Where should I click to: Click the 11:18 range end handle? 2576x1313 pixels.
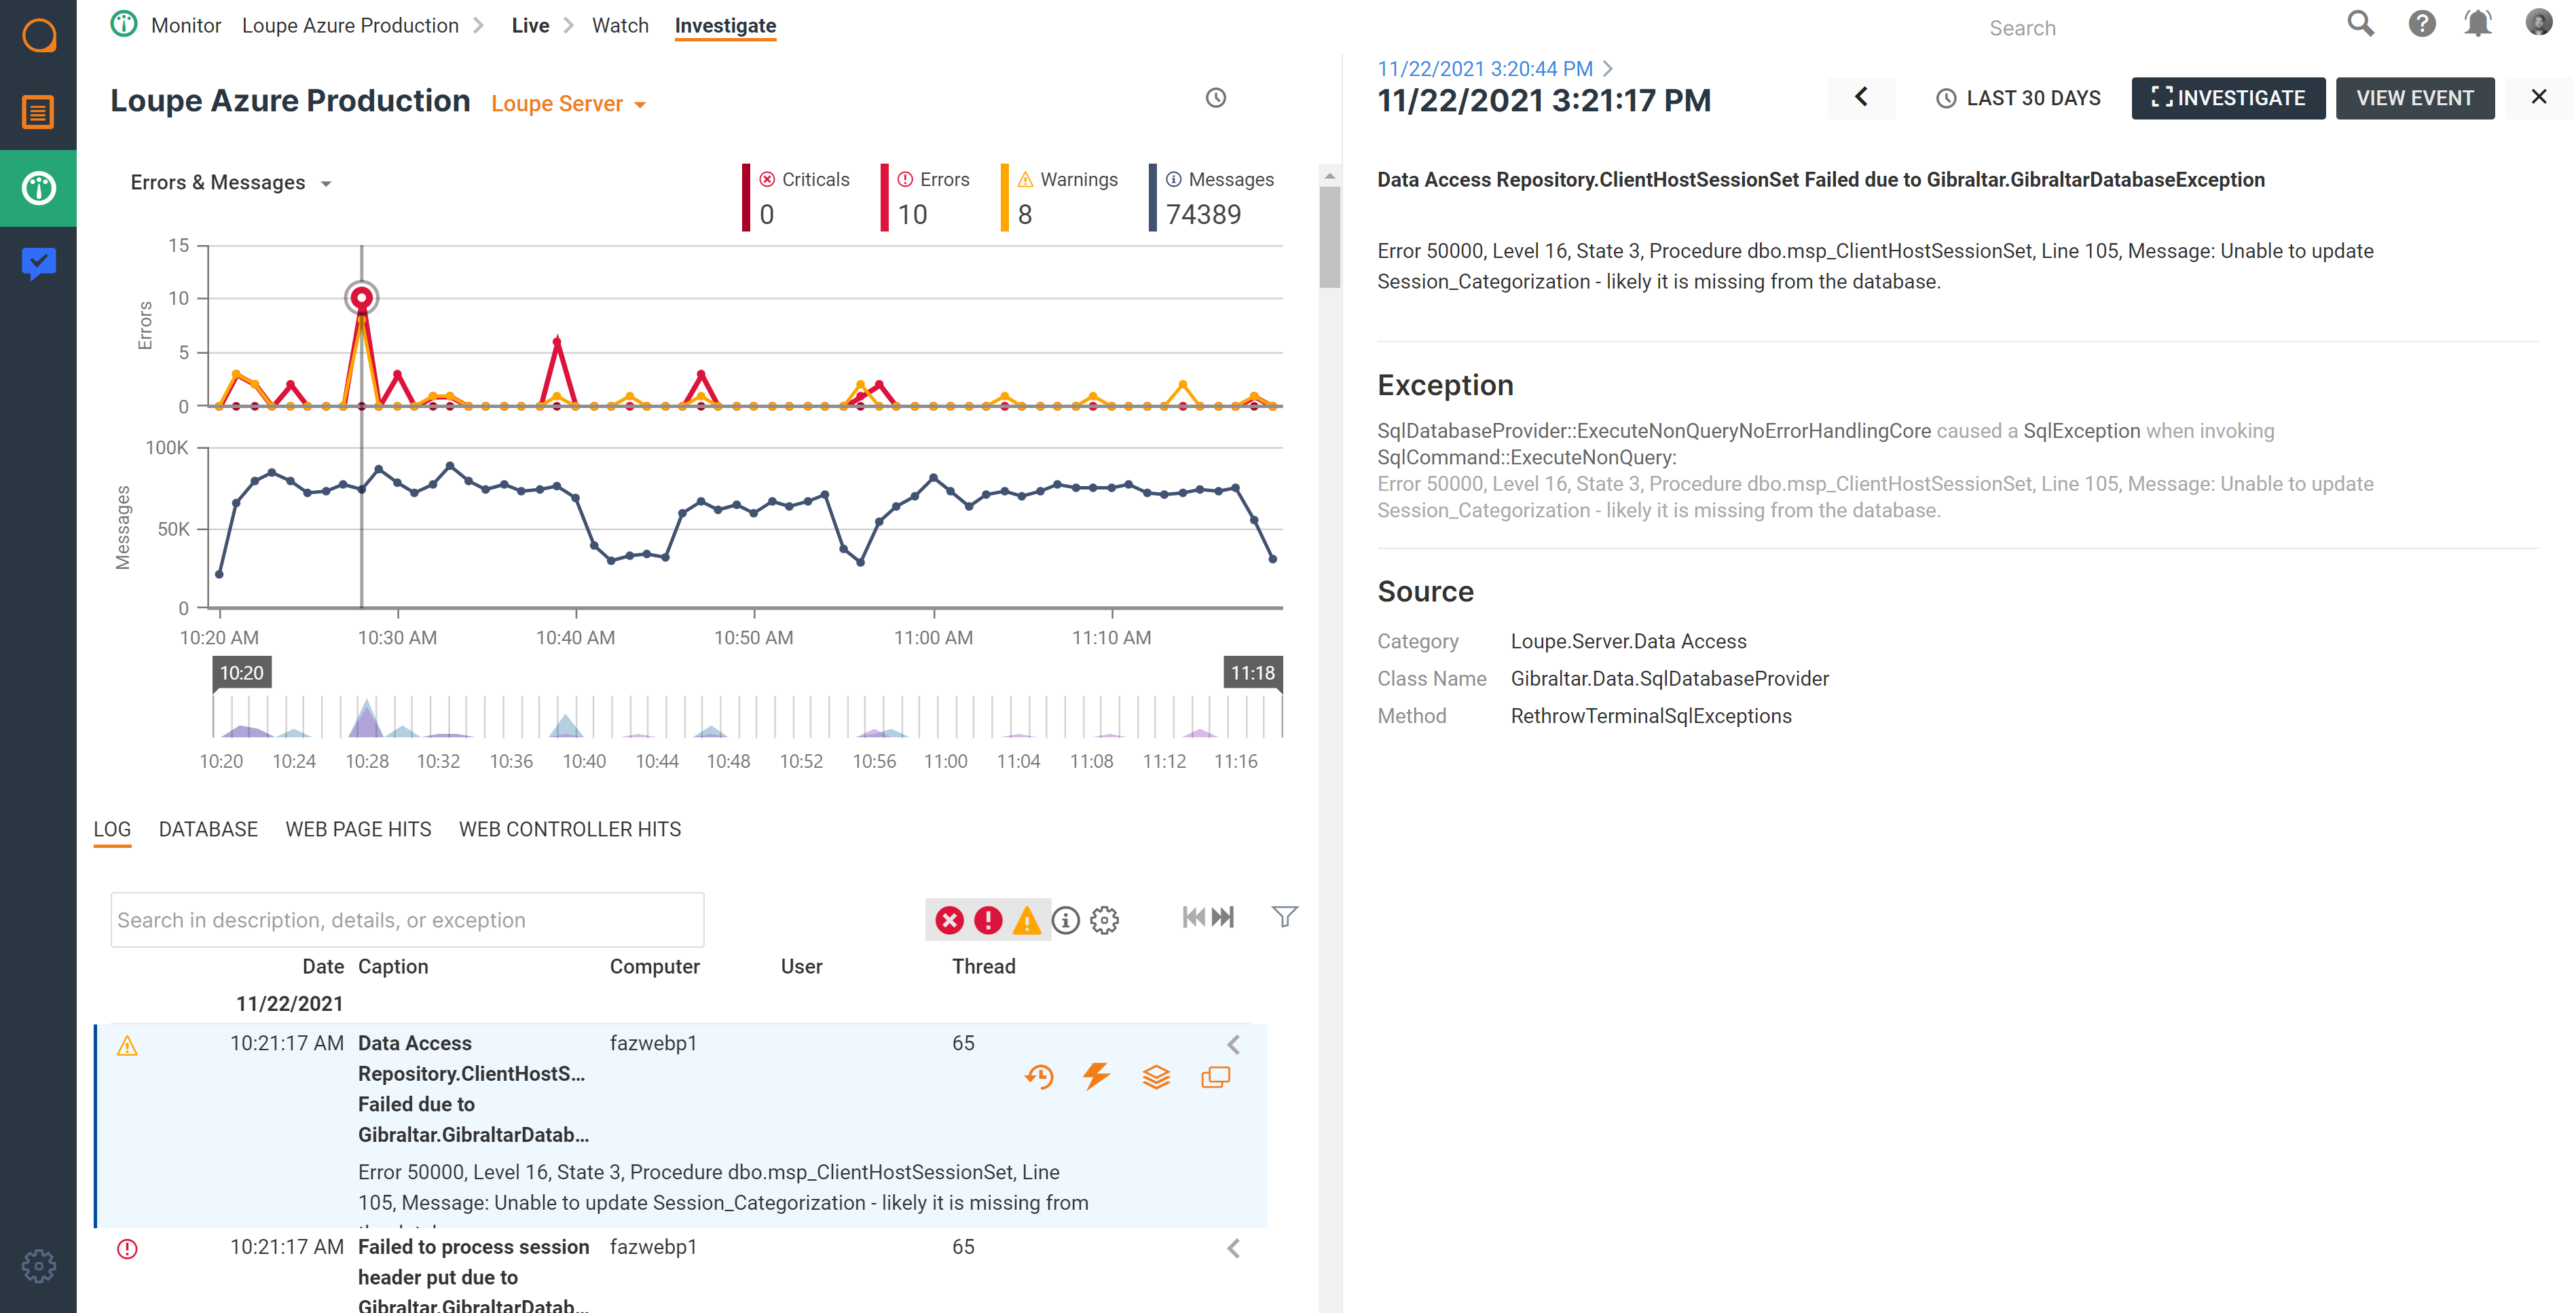click(1252, 672)
